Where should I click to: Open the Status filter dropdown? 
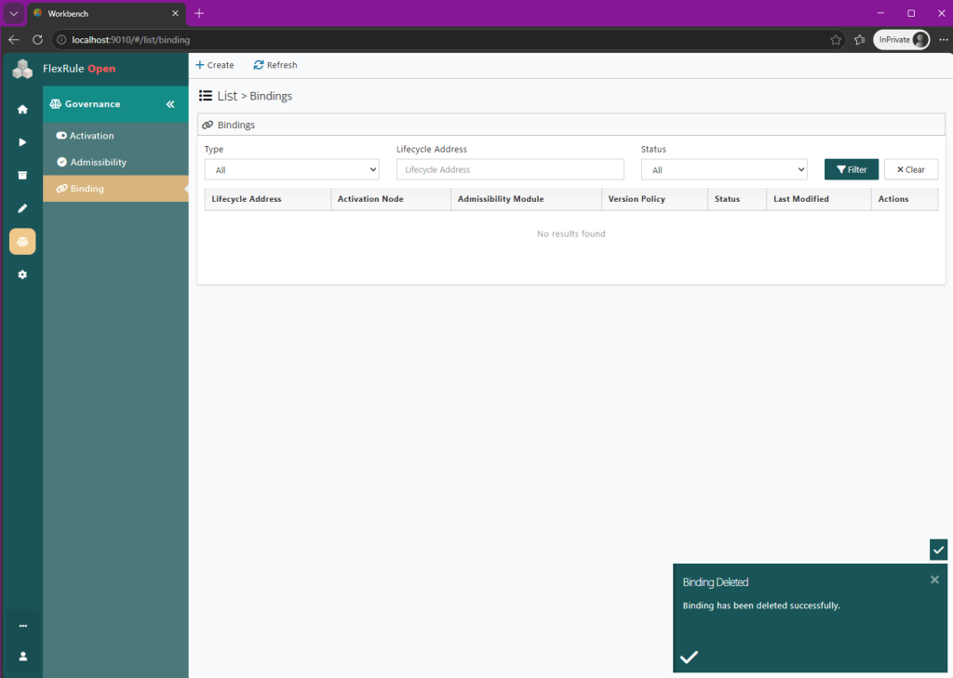(x=724, y=169)
